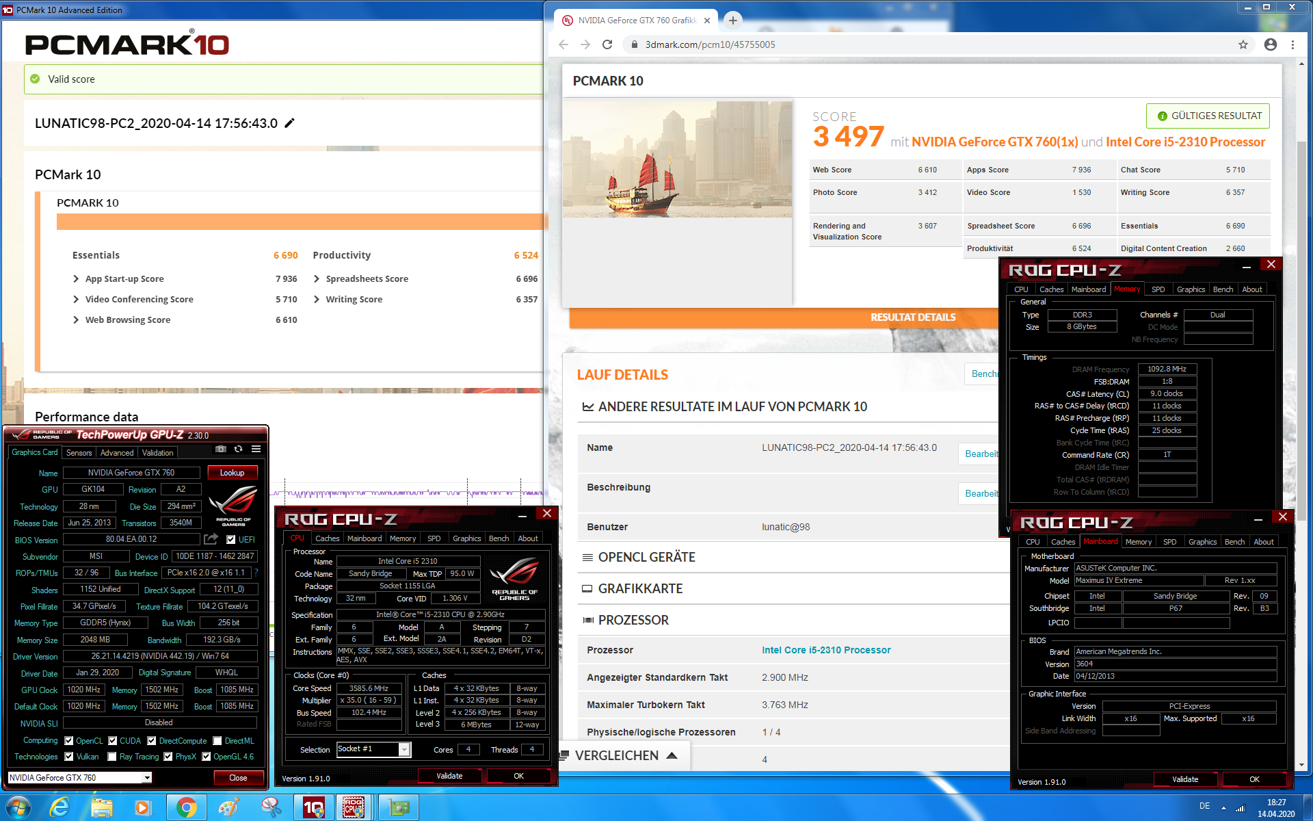The height and width of the screenshot is (821, 1313).
Task: Open Caches tab in bottom-center CPU-Z
Action: (327, 538)
